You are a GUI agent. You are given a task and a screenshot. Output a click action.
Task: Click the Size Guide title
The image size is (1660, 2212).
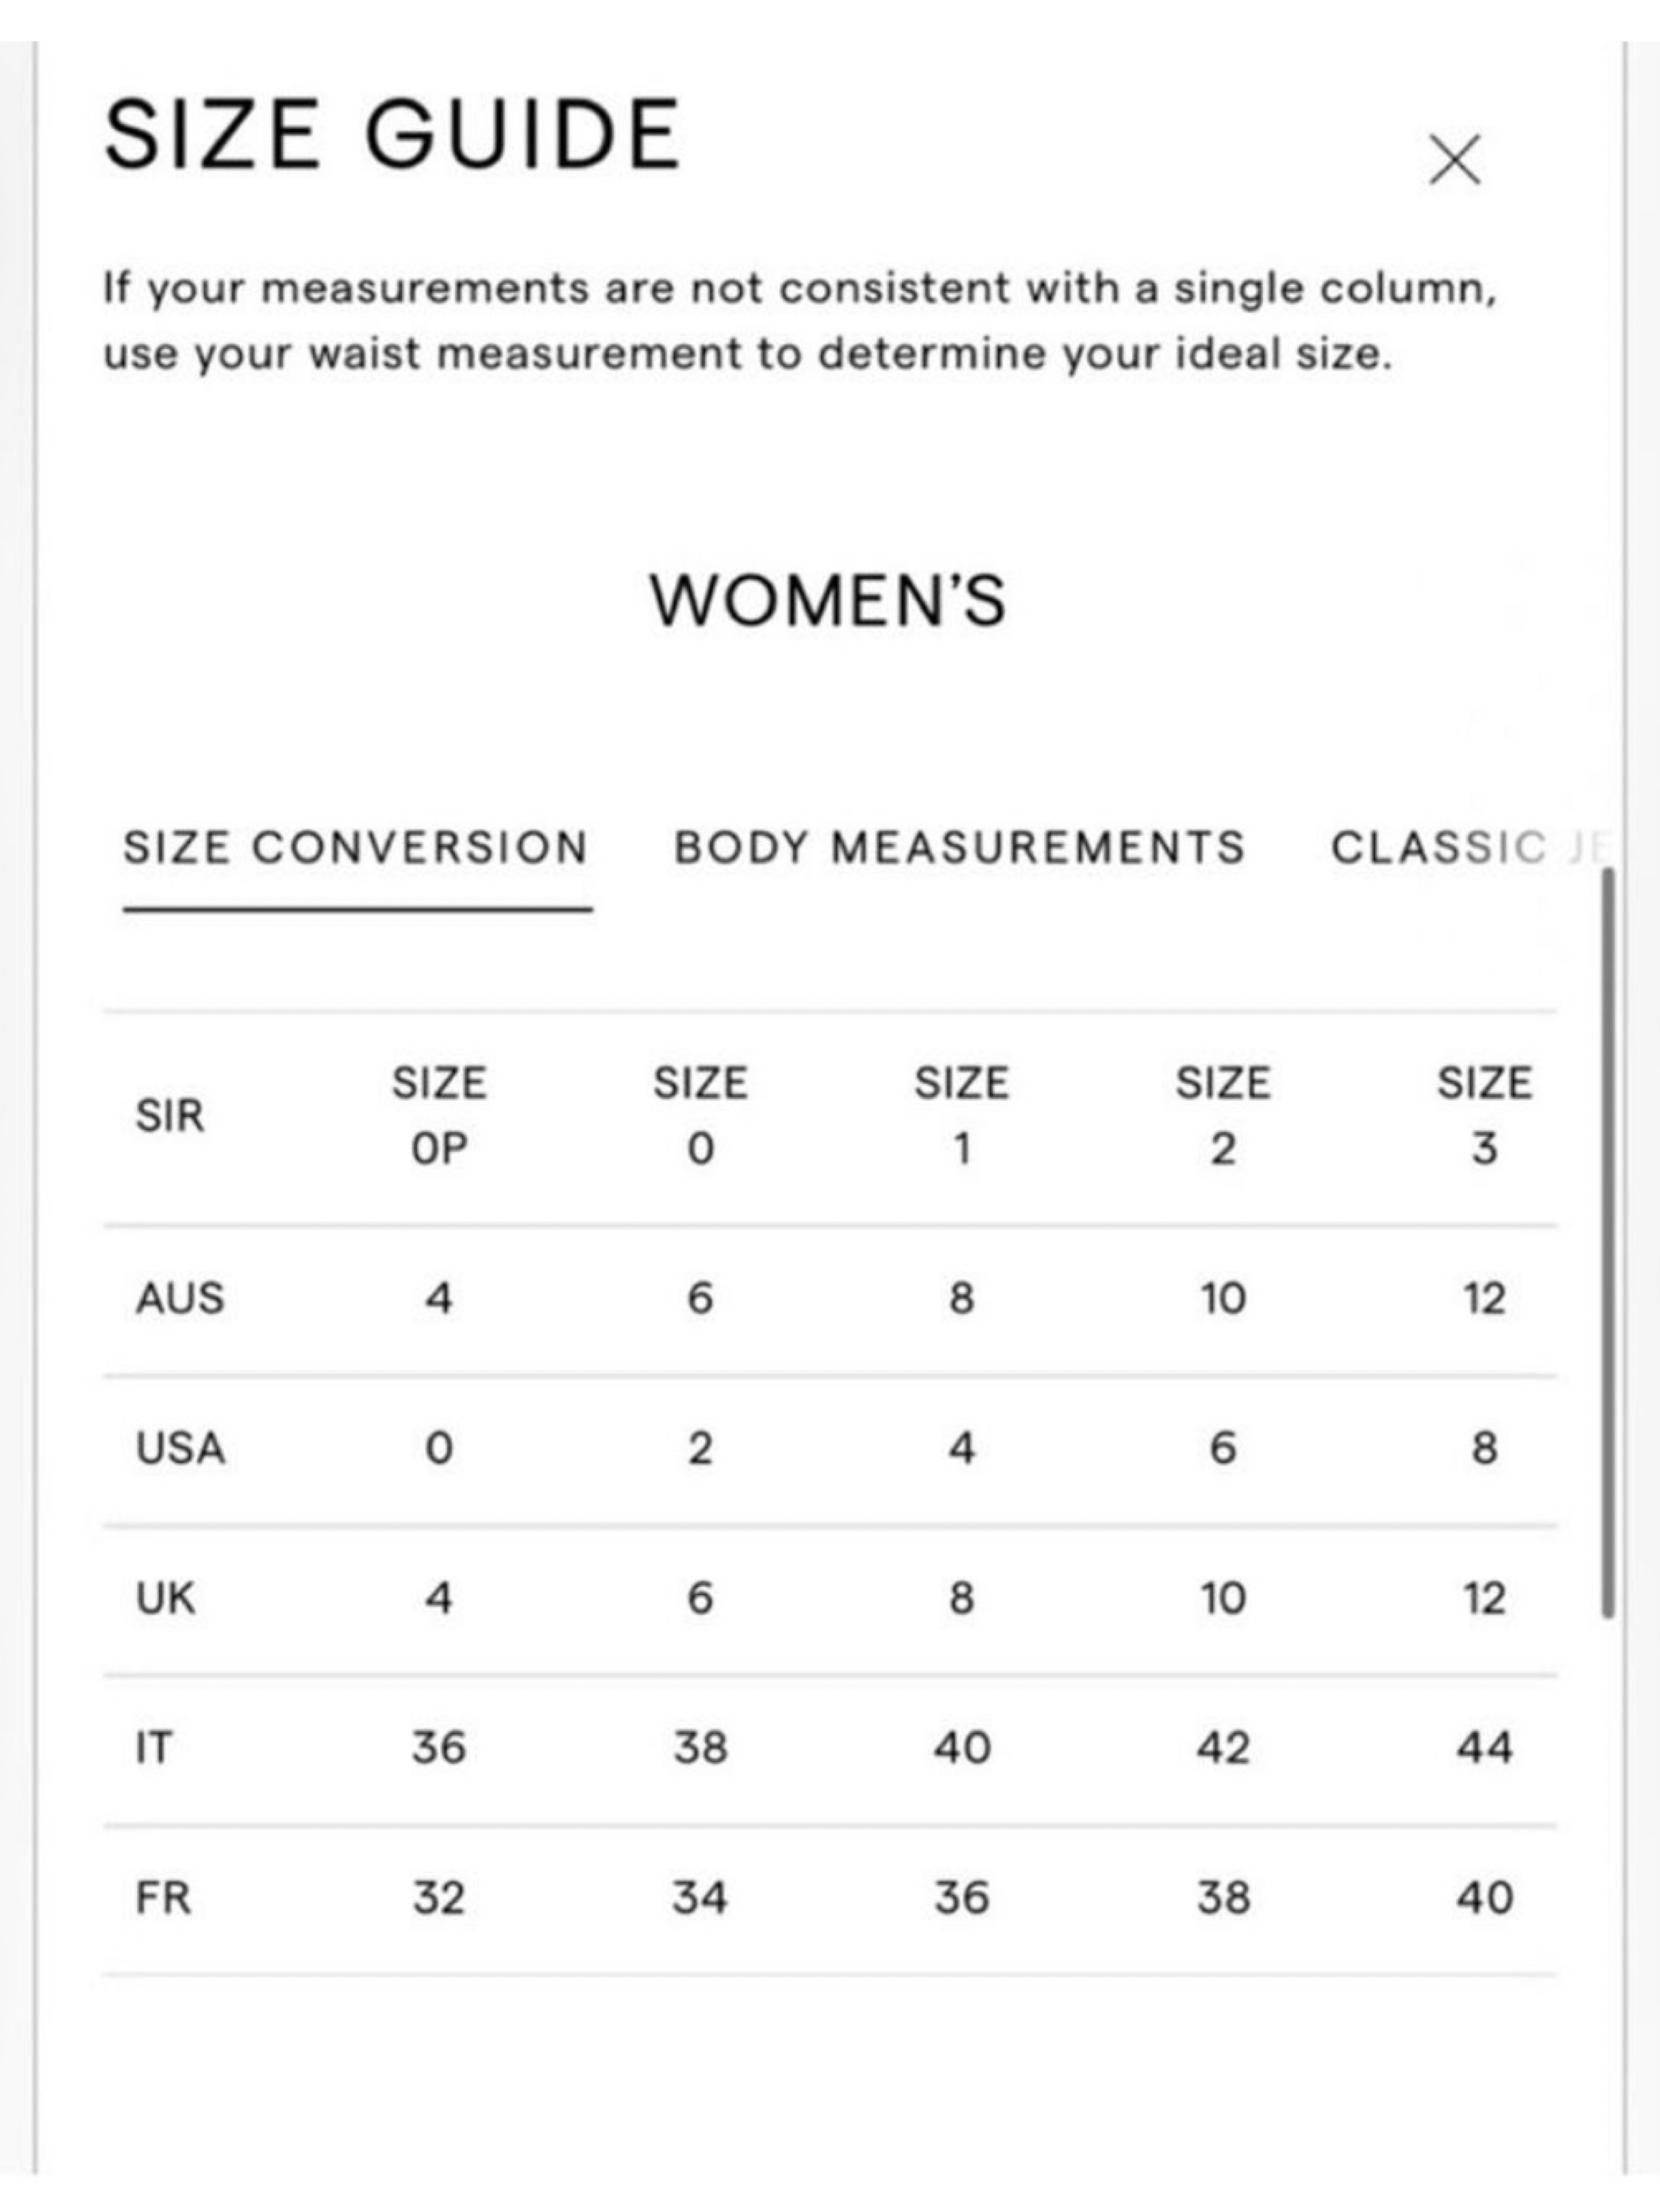392,134
